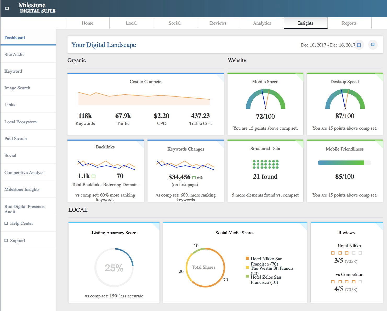The width and height of the screenshot is (387, 311).
Task: Click the trend icon beside 1.1k backlinks
Action: click(94, 176)
